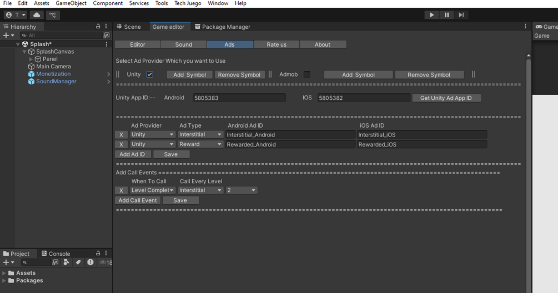Click the Add Call Event button

tap(137, 200)
